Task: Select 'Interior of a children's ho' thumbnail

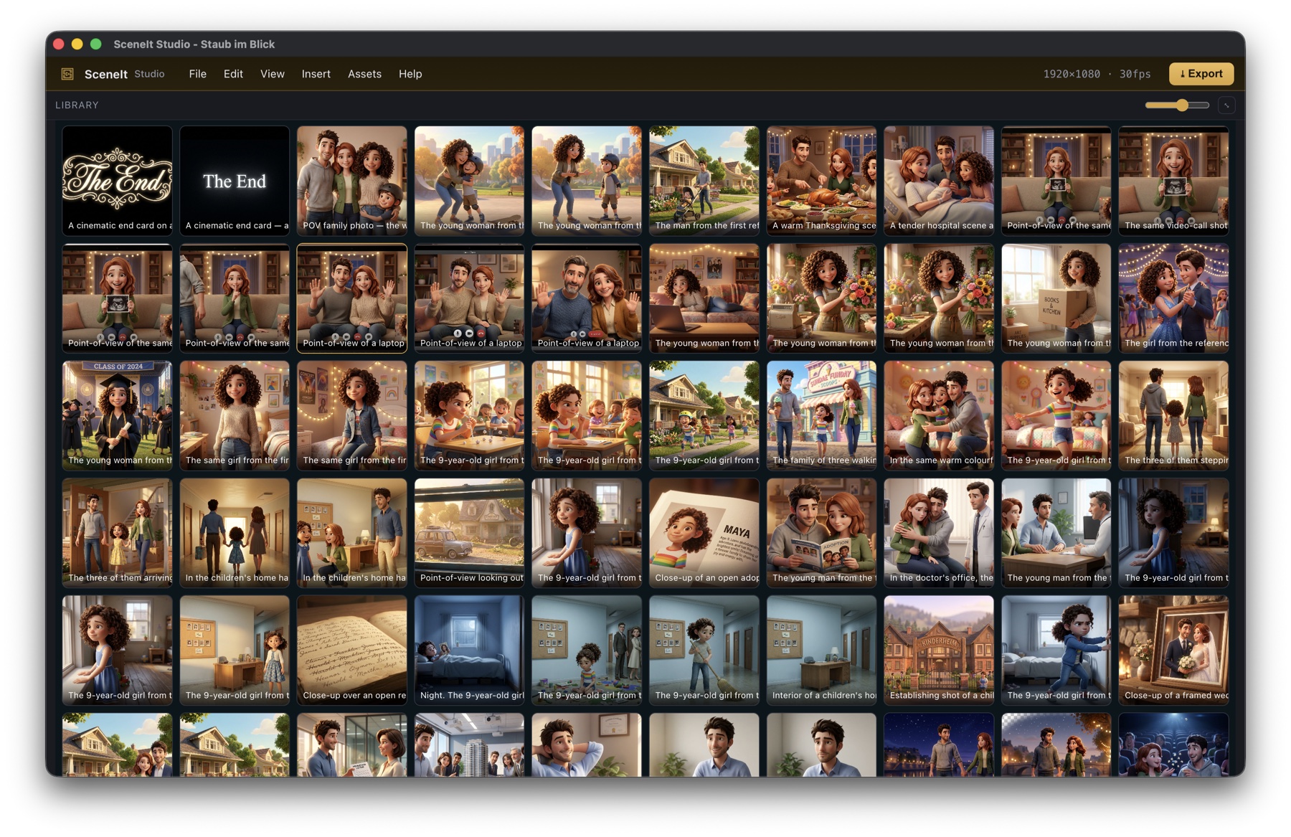Action: (822, 651)
